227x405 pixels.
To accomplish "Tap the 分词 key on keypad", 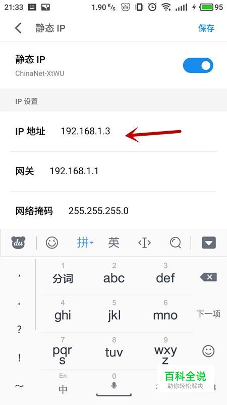I will click(63, 274).
